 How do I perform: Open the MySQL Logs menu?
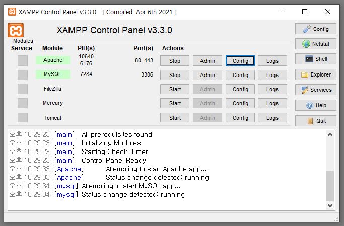coord(272,75)
